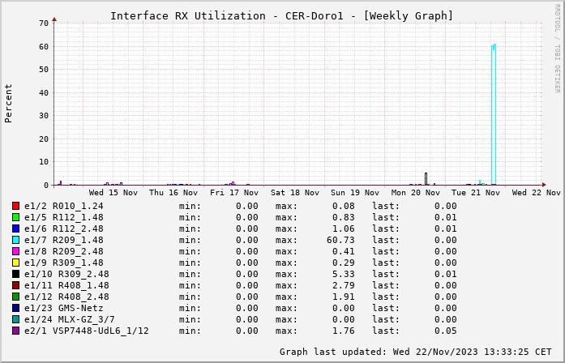
Task: Click the Percent y-axis label
Action: pyautogui.click(x=9, y=103)
